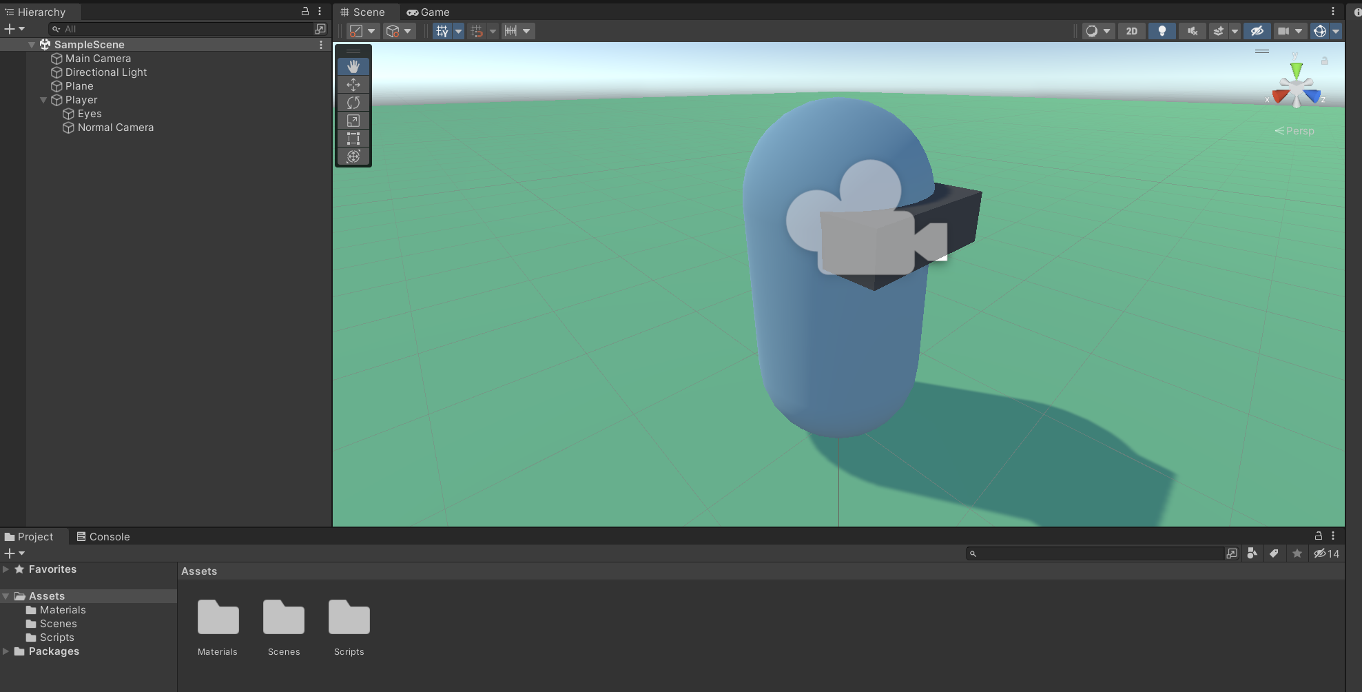Toggle hidden objects visibility eye
Image resolution: width=1362 pixels, height=692 pixels.
click(x=1257, y=31)
